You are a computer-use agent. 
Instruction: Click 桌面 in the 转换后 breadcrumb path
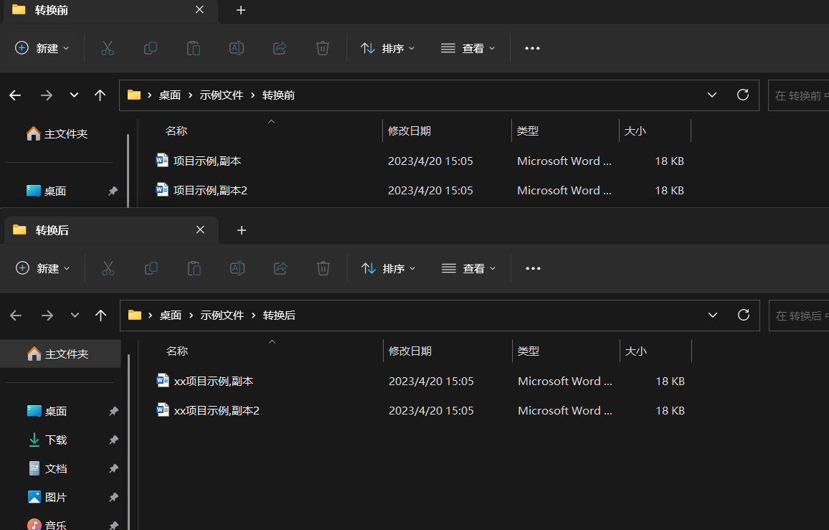[170, 315]
